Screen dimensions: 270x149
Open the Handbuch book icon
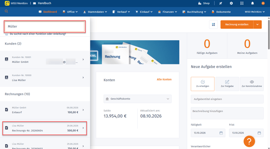click(x=34, y=3)
